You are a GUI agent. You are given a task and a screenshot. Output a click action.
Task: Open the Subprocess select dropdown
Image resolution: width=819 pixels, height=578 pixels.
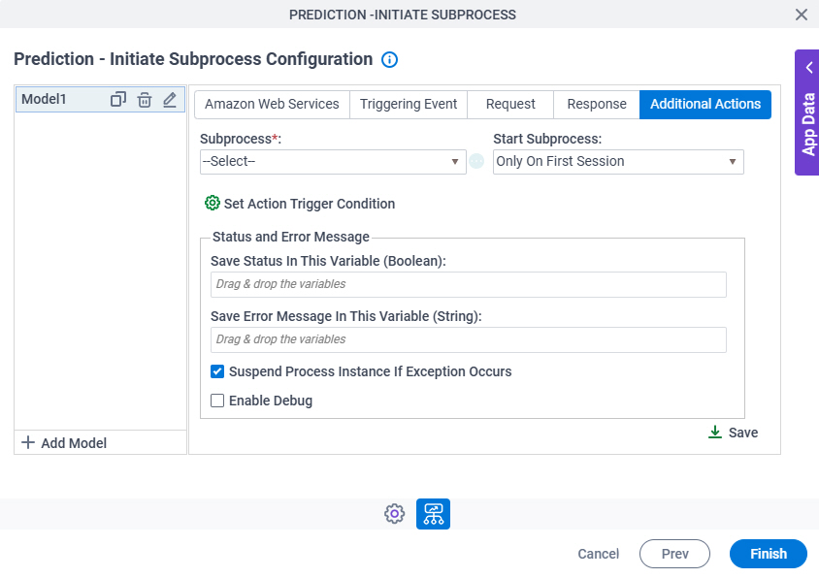pos(333,162)
